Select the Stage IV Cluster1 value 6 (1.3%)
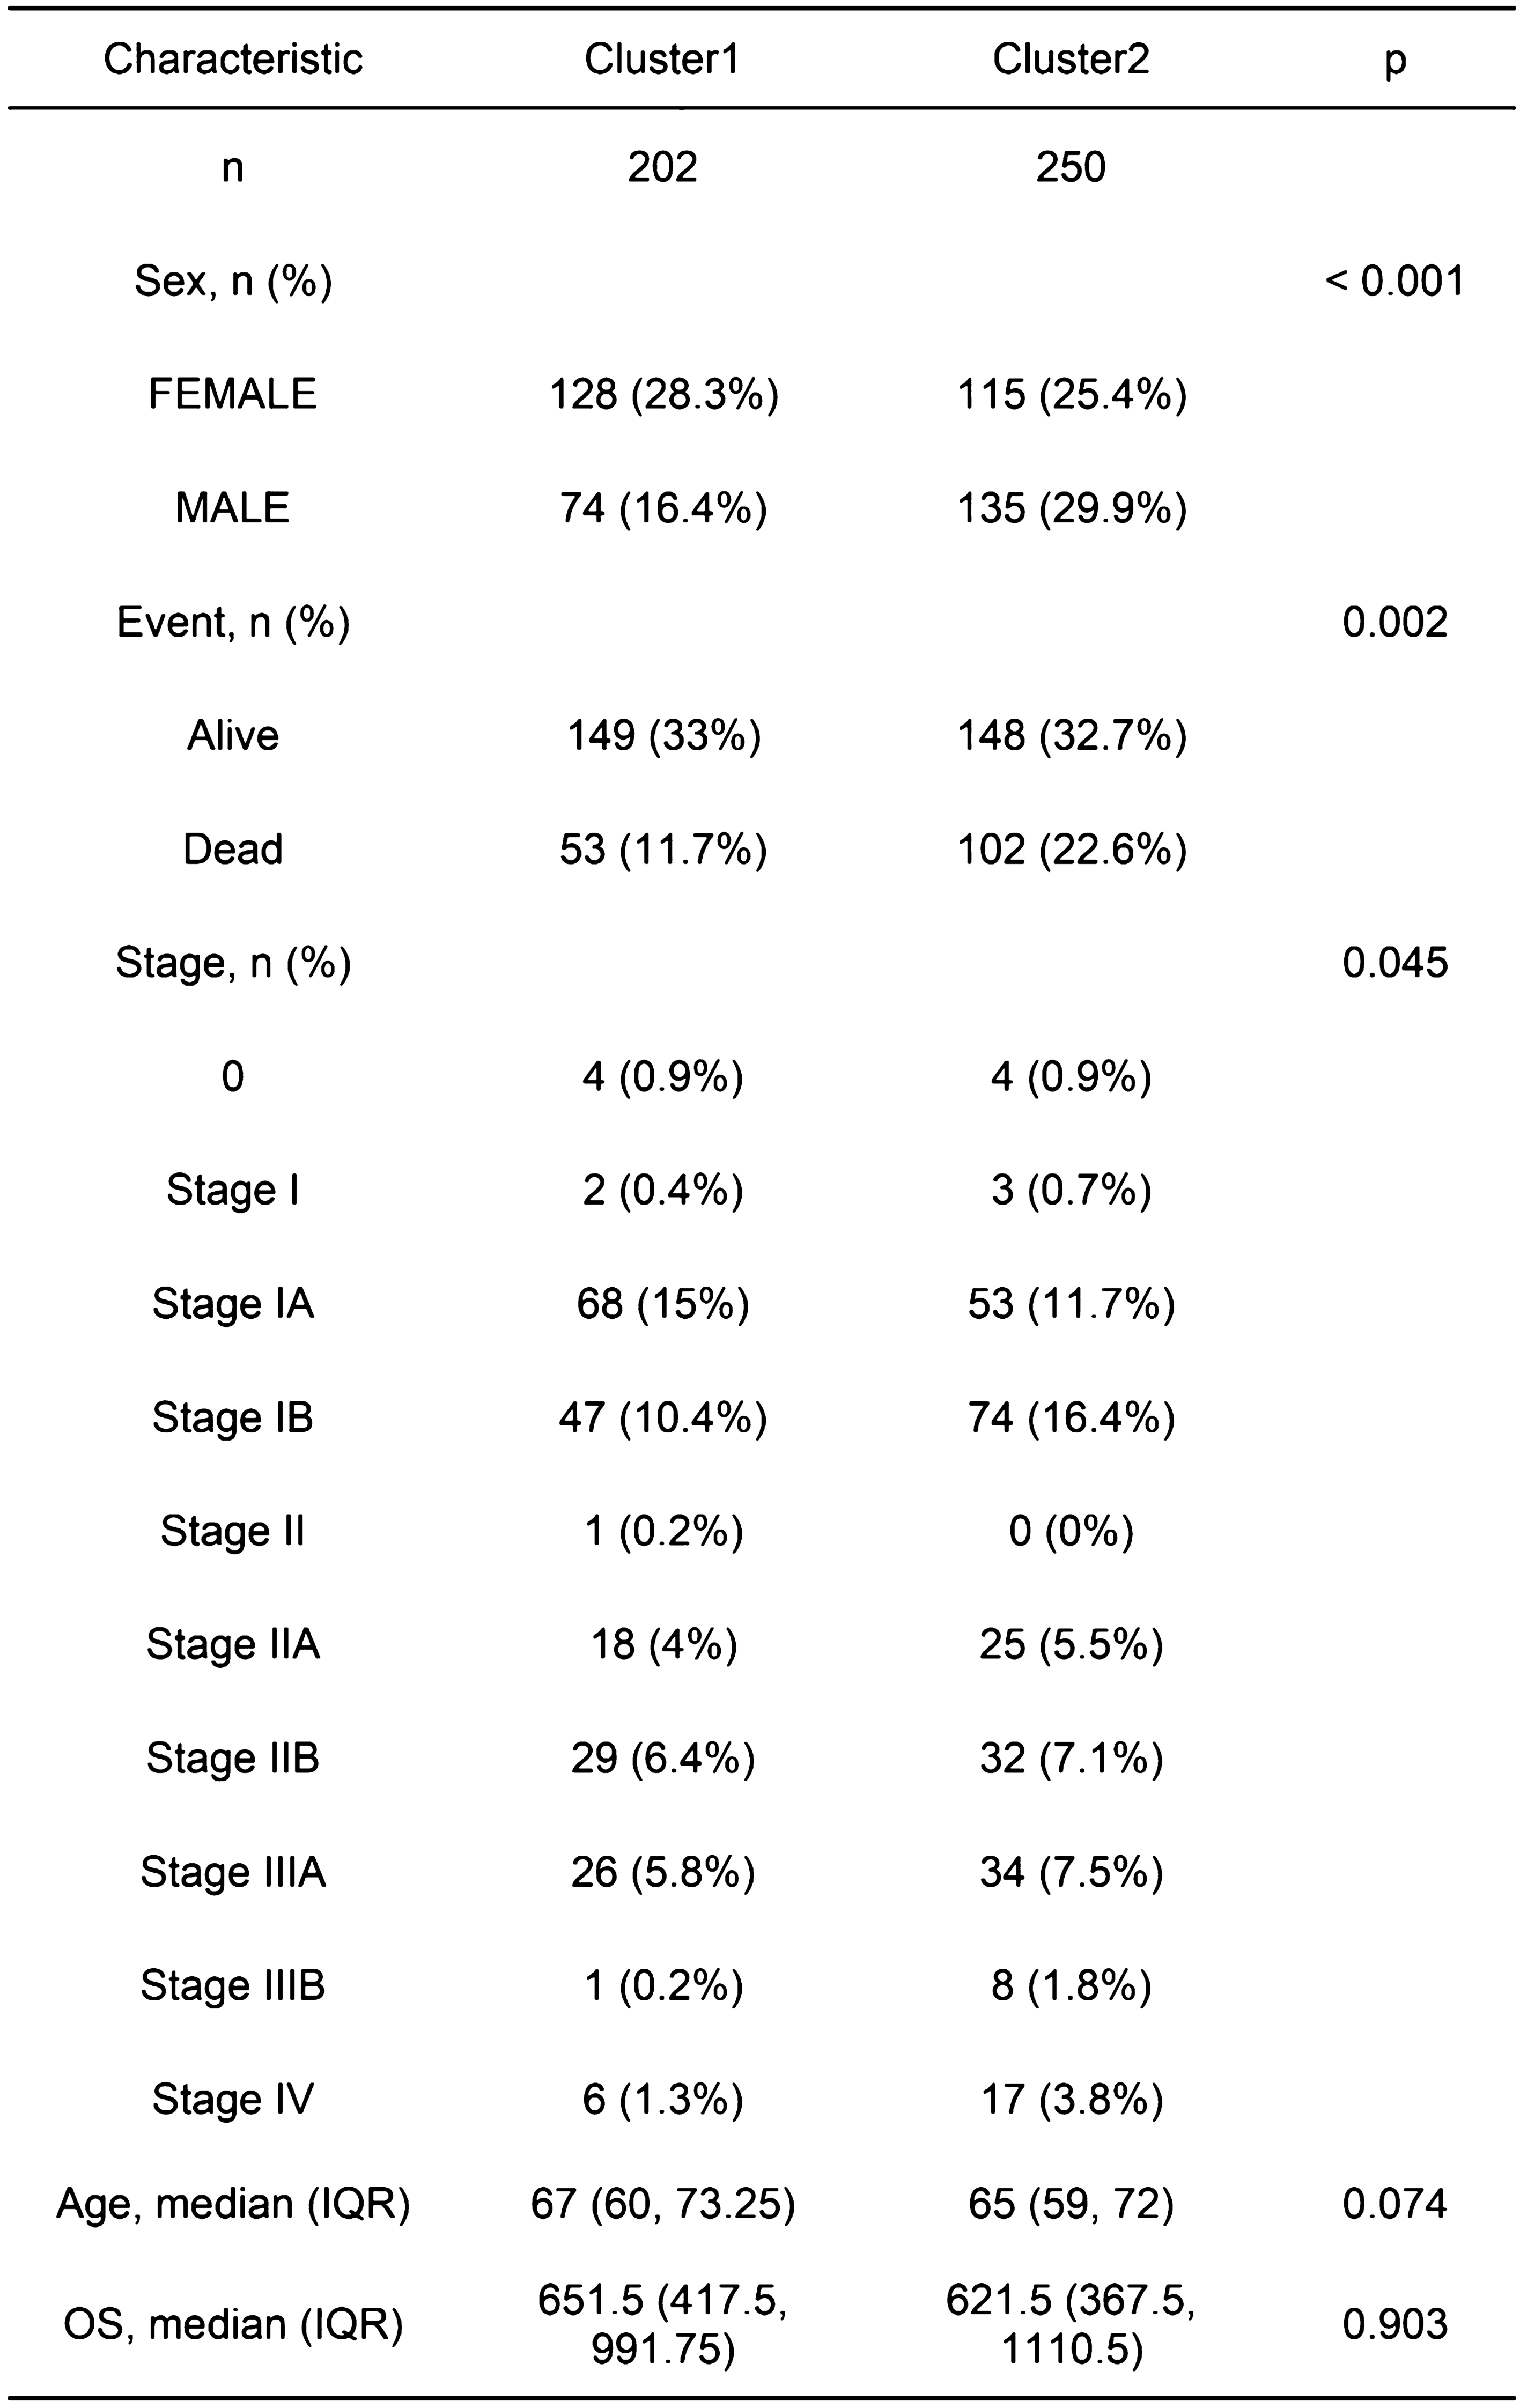This screenshot has height=2408, width=1520. 663,2099
